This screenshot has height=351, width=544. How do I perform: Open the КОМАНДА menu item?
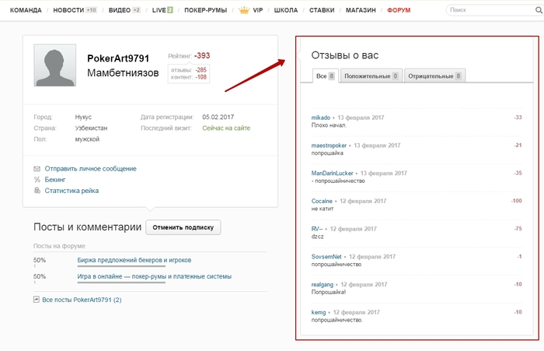pyautogui.click(x=26, y=10)
